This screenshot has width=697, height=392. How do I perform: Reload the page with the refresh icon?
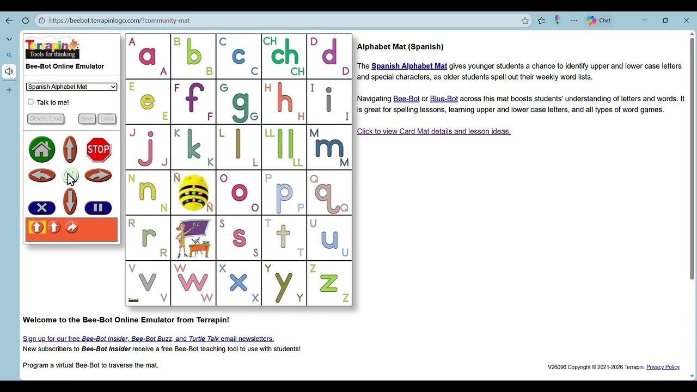[26, 21]
